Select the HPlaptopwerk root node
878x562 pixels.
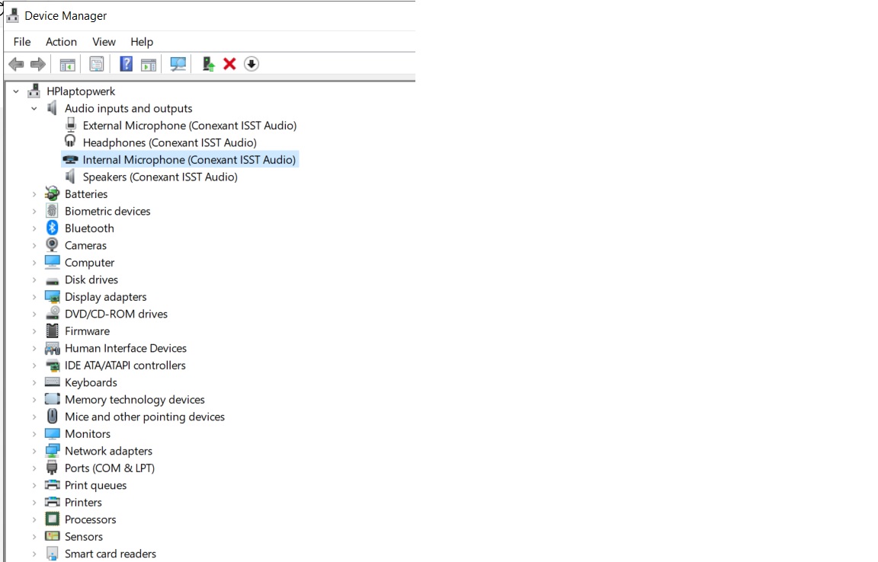[82, 91]
